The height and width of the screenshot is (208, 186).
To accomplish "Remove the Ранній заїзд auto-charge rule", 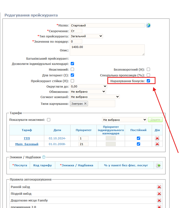I will click(159, 187).
